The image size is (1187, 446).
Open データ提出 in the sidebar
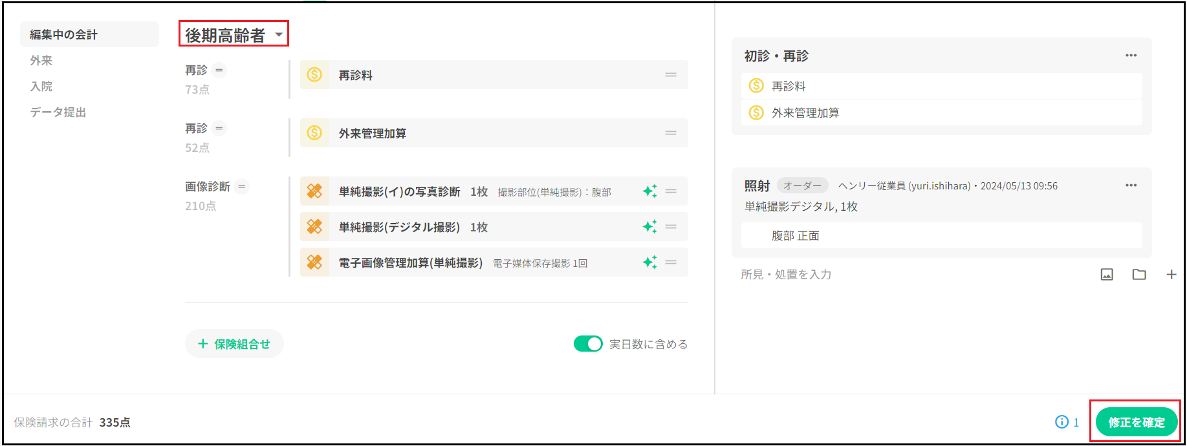[58, 112]
